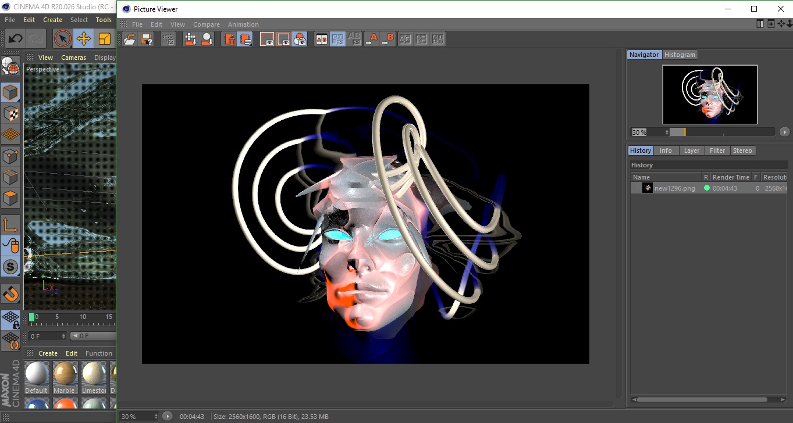
Task: Toggle AB compare mode icon
Action: [x=322, y=39]
